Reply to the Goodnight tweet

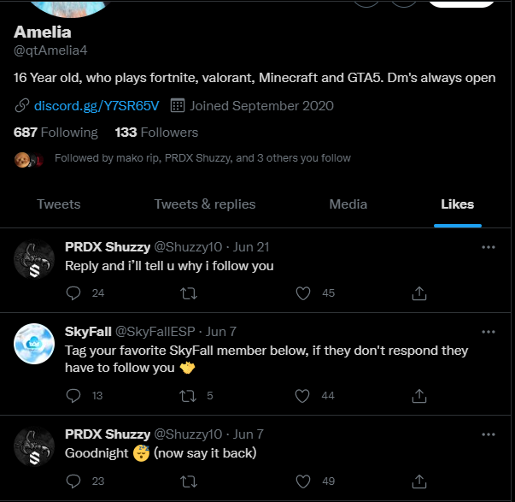coord(73,481)
